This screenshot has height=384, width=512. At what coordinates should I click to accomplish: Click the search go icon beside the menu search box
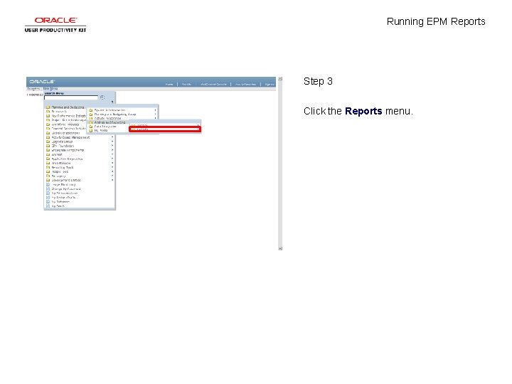(x=102, y=97)
